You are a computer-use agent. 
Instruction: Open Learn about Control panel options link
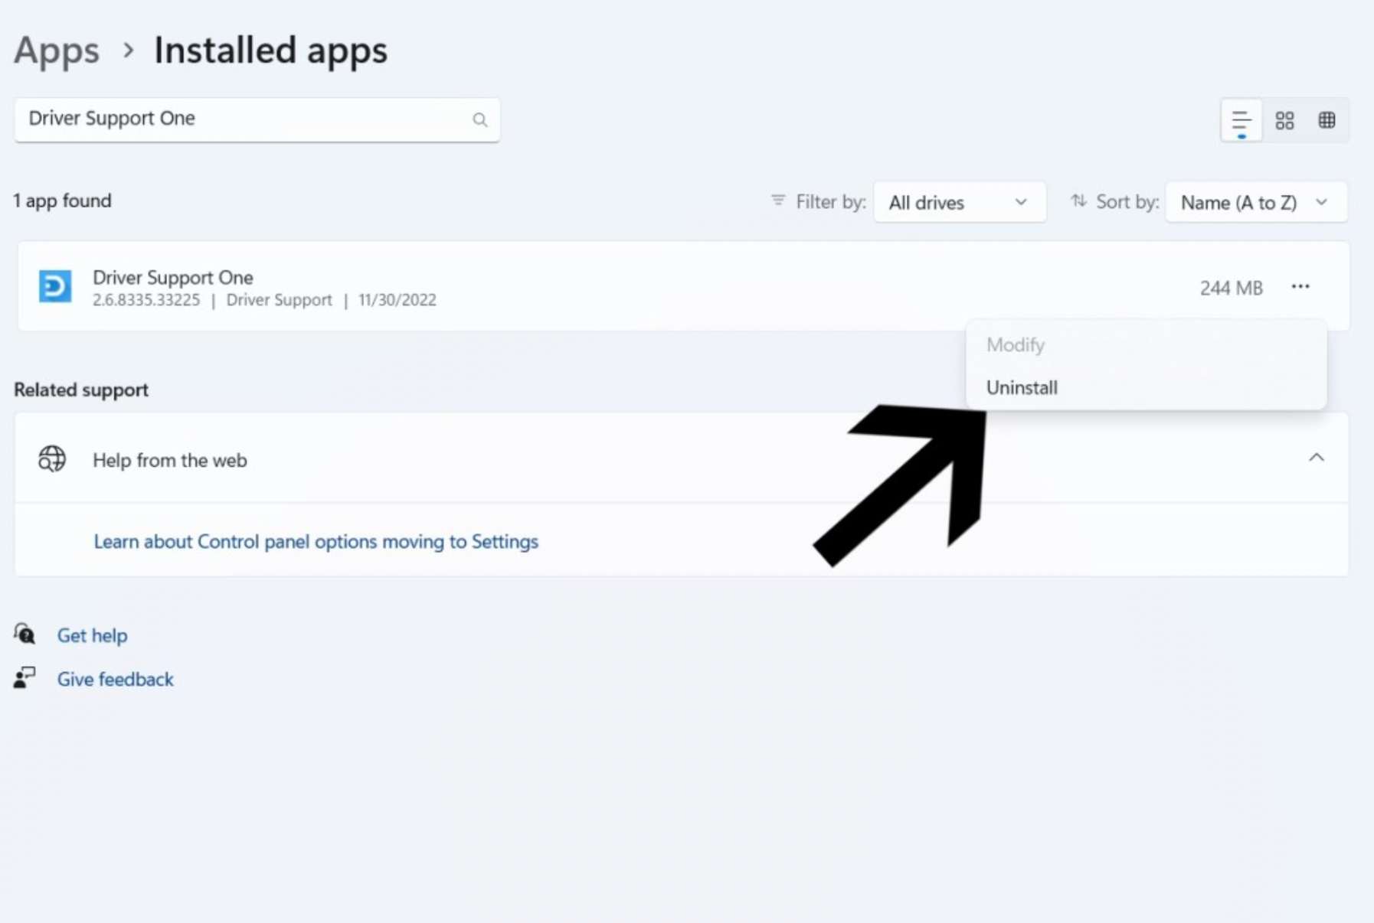pyautogui.click(x=316, y=541)
